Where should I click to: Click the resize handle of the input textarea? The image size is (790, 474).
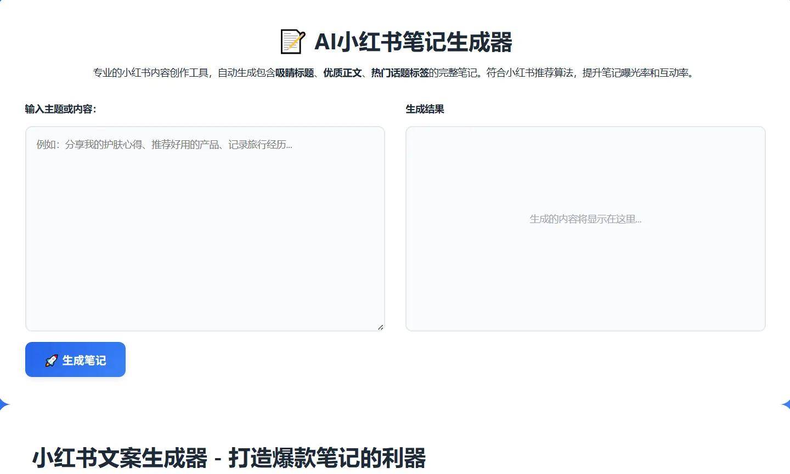pyautogui.click(x=380, y=327)
